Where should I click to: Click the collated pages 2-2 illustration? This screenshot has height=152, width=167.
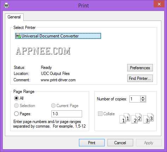click(x=136, y=118)
